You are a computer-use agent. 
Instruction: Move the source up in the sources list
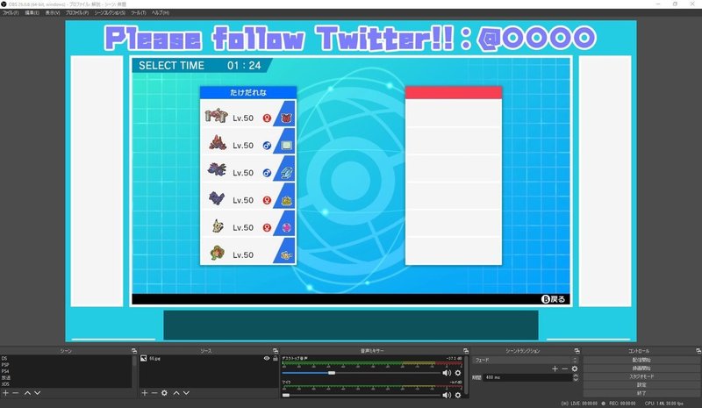click(176, 393)
